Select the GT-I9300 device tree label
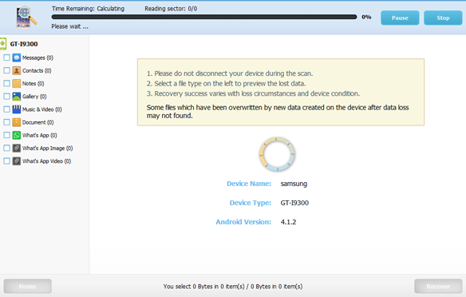The width and height of the screenshot is (466, 297). pos(24,44)
